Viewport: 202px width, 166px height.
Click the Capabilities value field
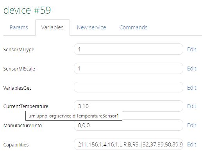pos(129,144)
